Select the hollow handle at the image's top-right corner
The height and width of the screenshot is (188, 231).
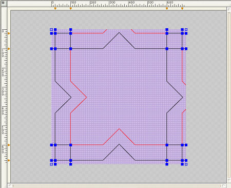coord(186,30)
